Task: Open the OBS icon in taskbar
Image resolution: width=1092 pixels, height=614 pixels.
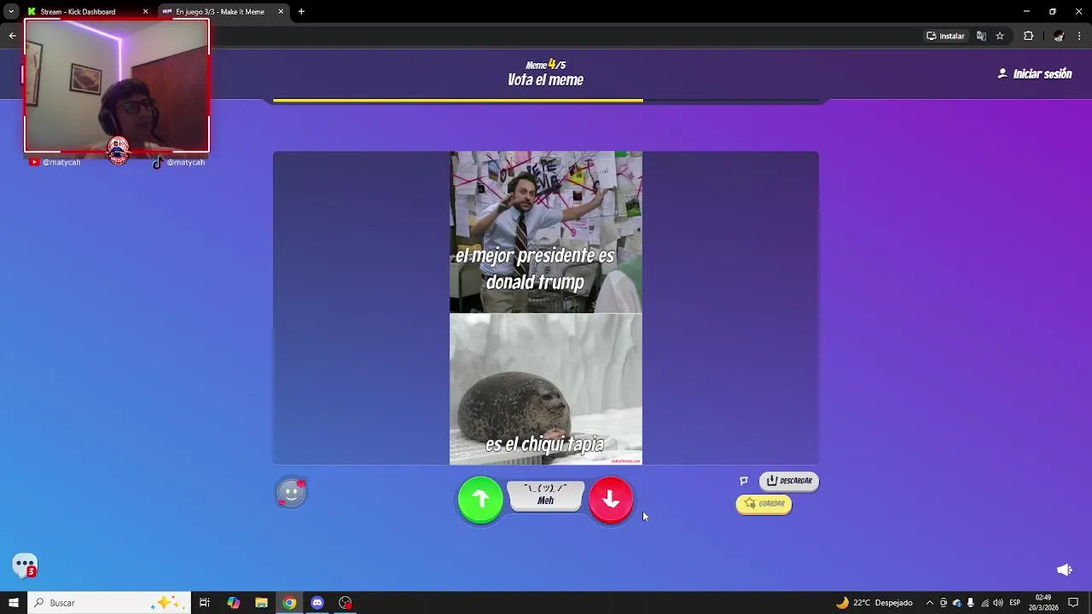Action: 346,603
